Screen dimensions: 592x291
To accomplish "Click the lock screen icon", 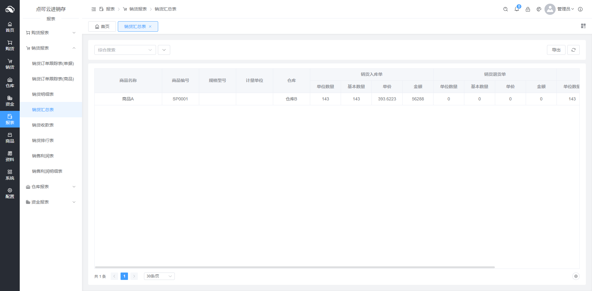I will (x=528, y=9).
